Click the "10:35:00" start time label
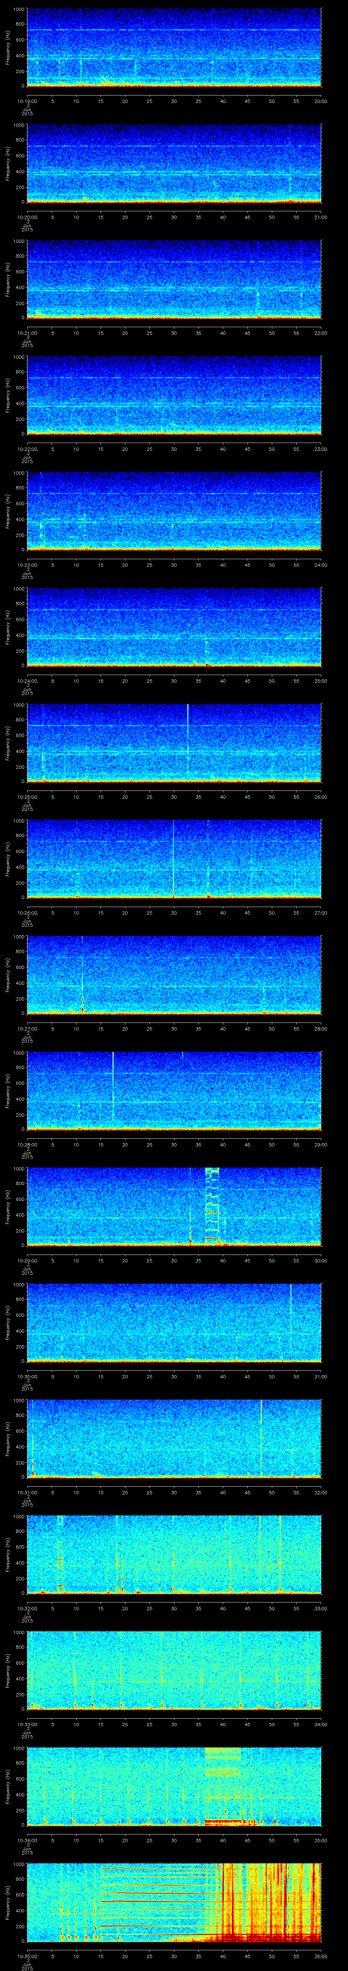Image resolution: width=348 pixels, height=1971 pixels. tap(27, 1956)
